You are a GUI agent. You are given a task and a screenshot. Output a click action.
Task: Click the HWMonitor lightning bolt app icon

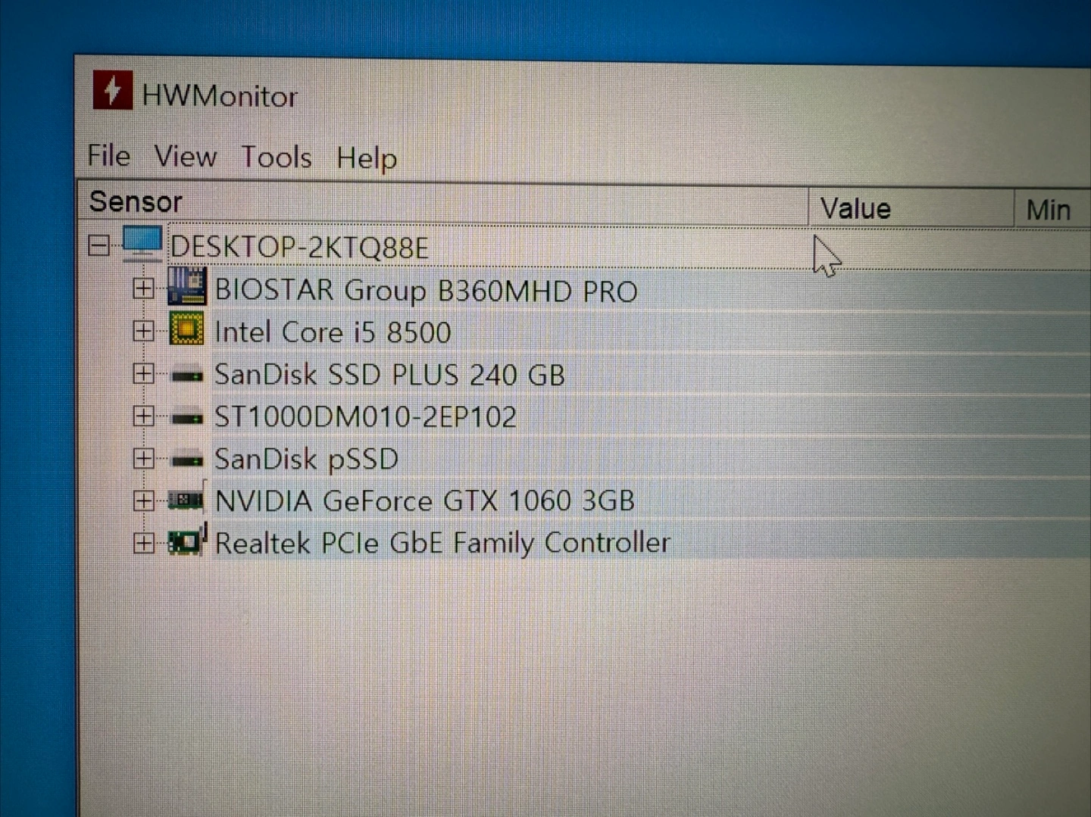tap(112, 91)
